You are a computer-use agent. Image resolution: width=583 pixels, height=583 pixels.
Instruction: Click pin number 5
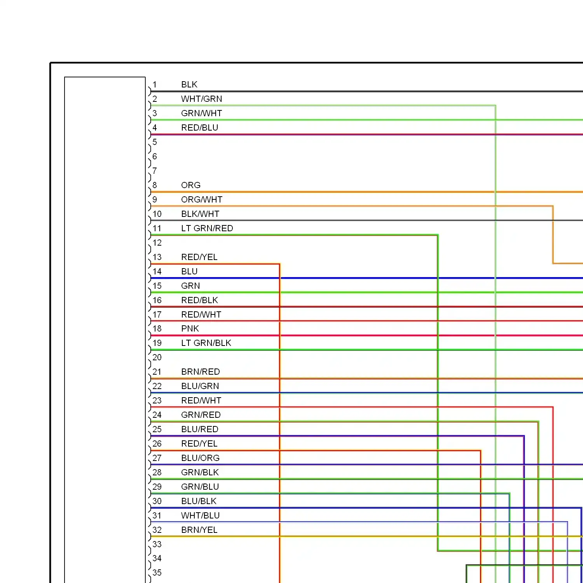(155, 142)
